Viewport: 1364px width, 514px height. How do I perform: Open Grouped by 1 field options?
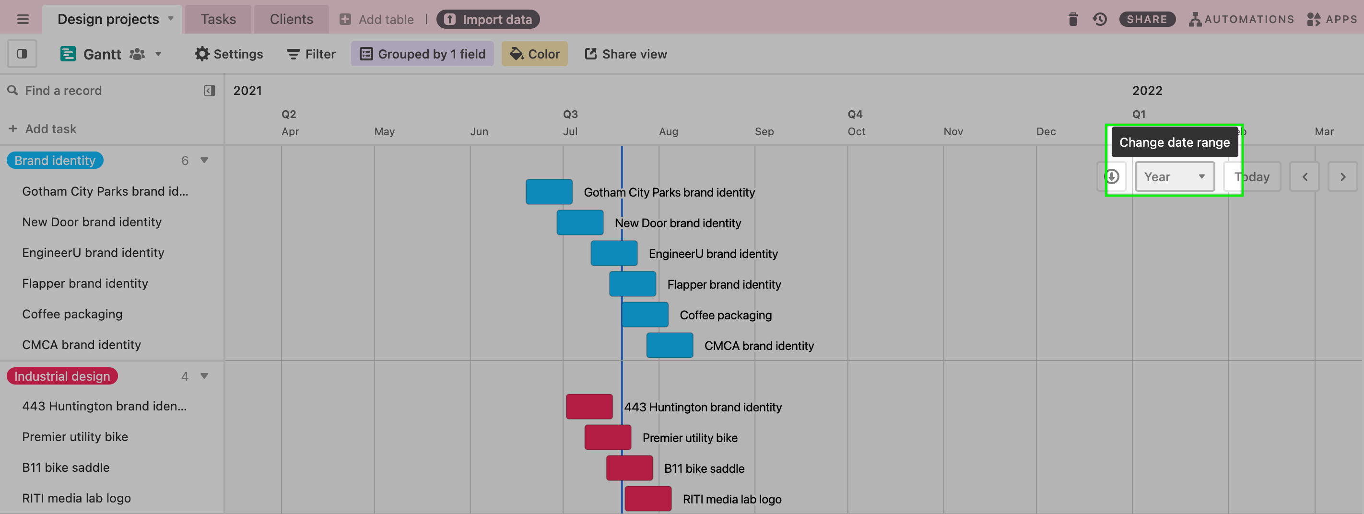[x=423, y=54]
